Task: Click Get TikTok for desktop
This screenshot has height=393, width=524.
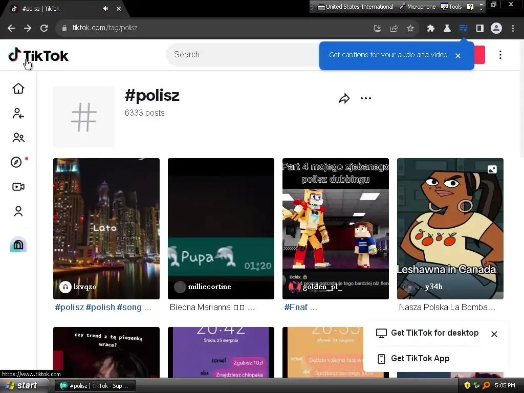Action: [x=427, y=333]
